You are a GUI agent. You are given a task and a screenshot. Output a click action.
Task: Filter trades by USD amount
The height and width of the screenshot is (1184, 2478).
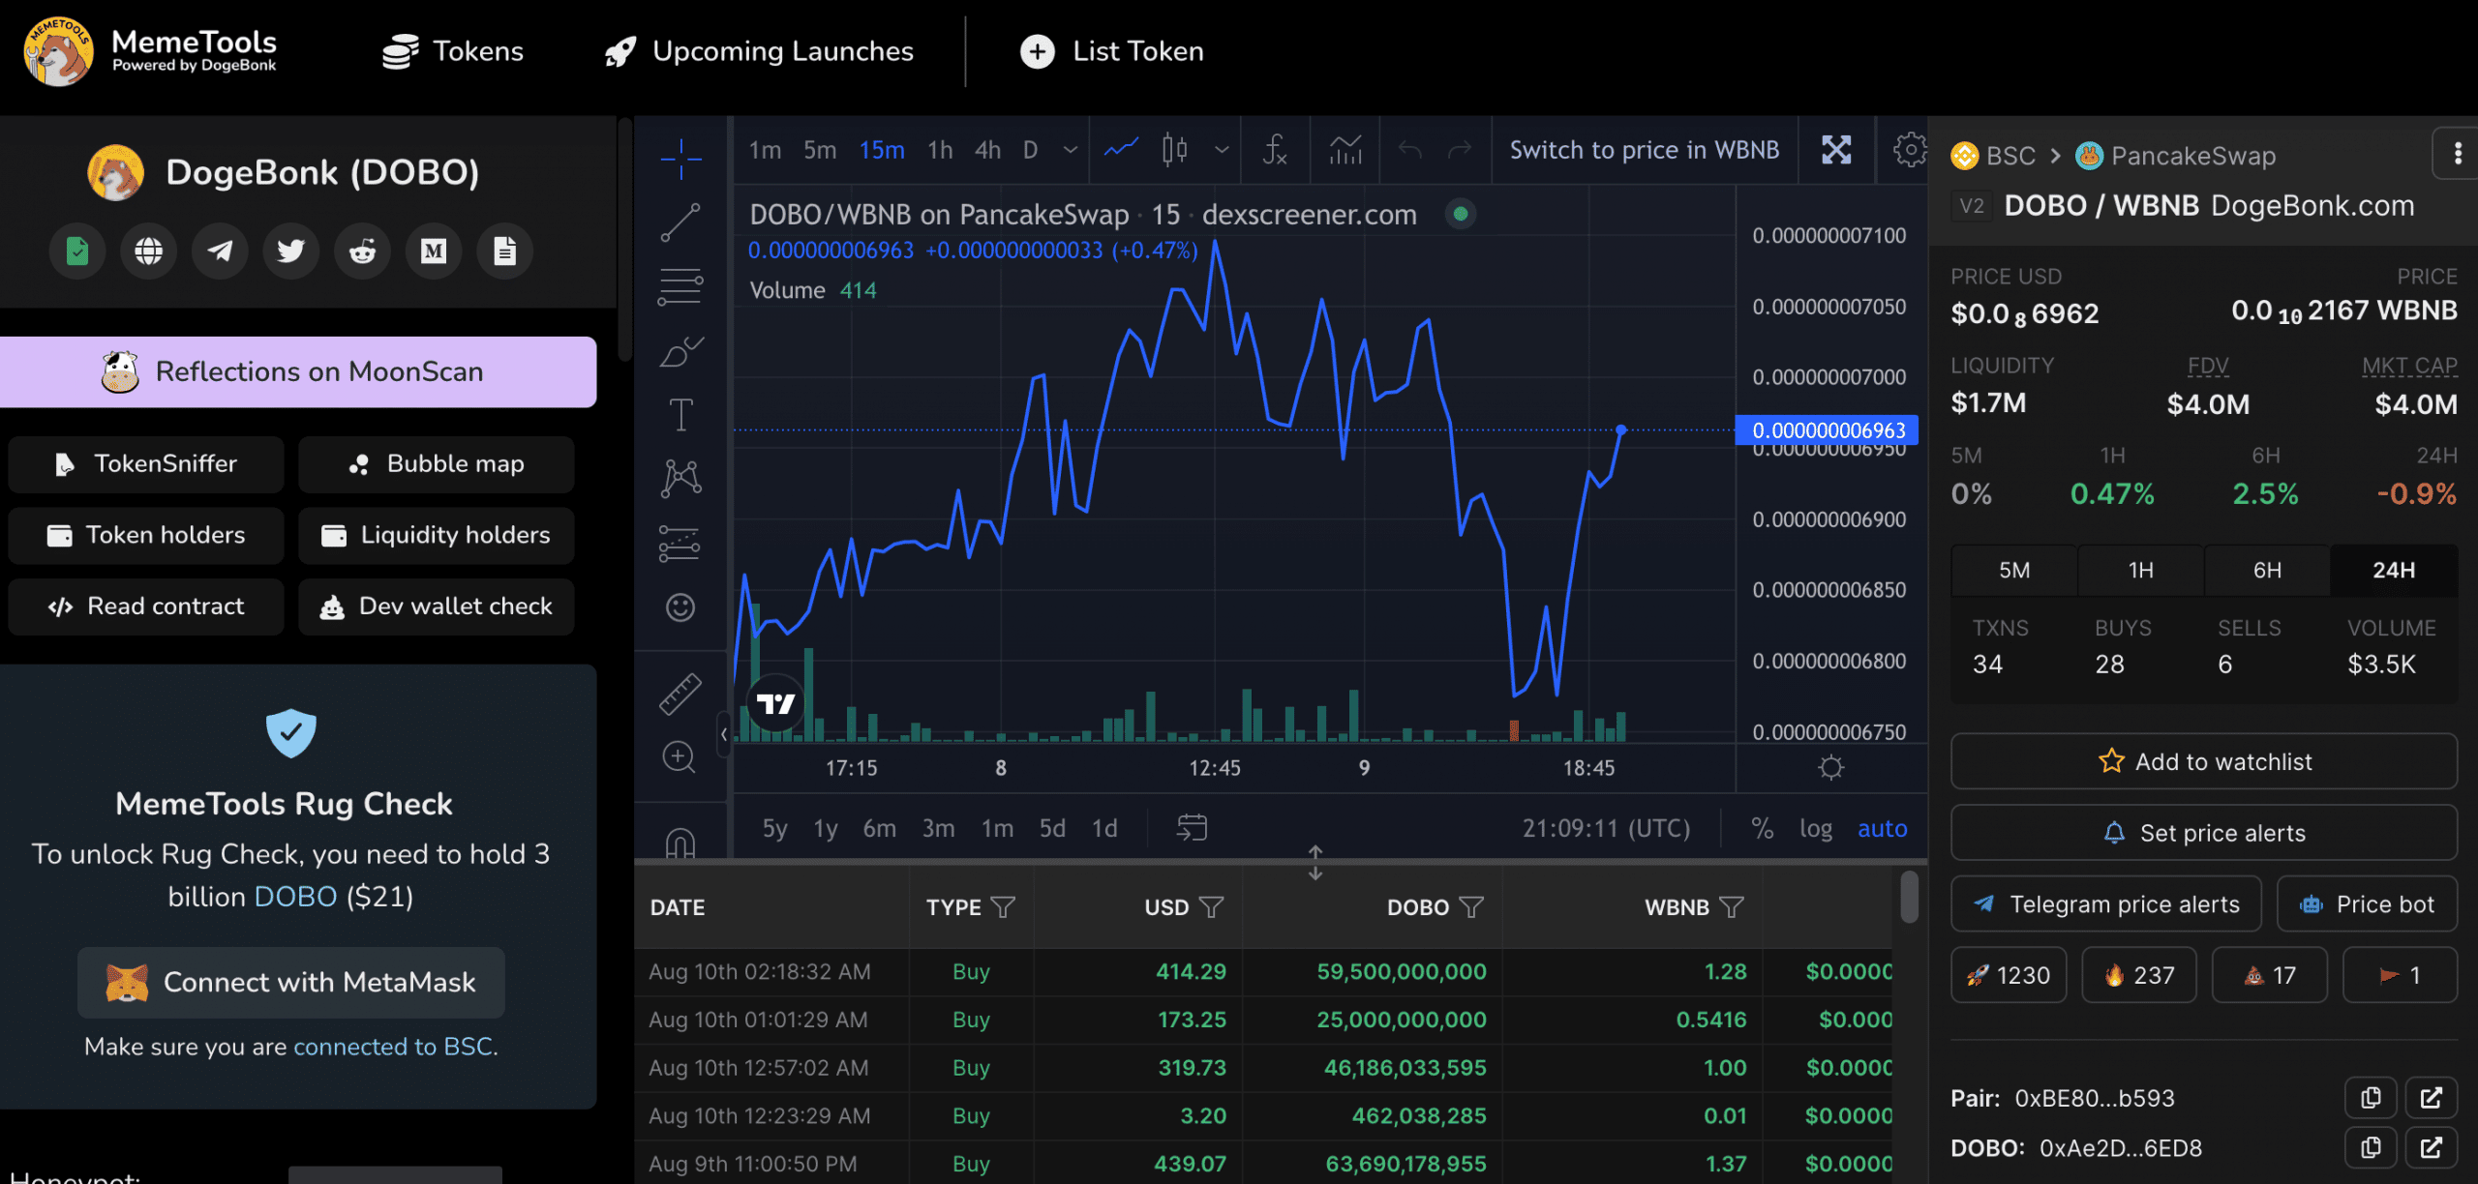coord(1212,907)
